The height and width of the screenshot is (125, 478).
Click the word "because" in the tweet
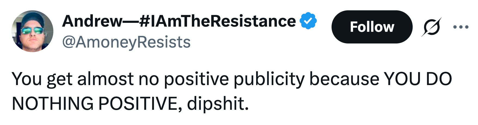(344, 79)
